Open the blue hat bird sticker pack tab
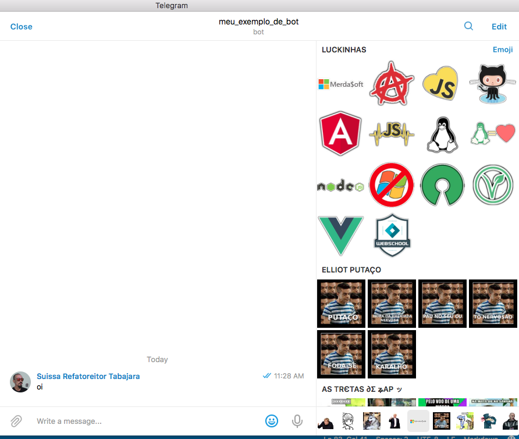Viewport: 519px width, 439px height. [x=488, y=421]
